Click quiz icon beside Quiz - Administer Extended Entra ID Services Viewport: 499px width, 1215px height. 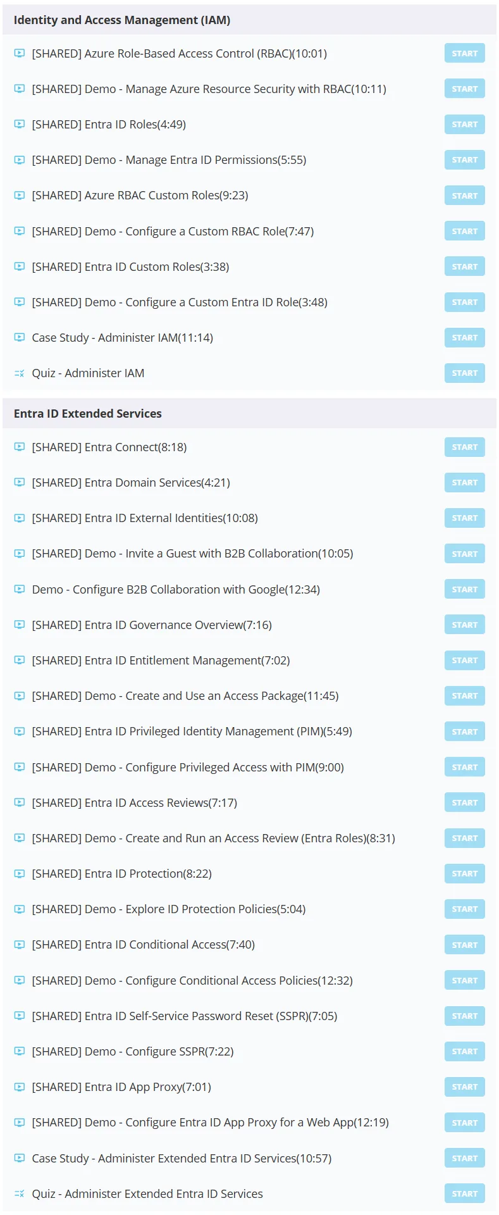(19, 1193)
